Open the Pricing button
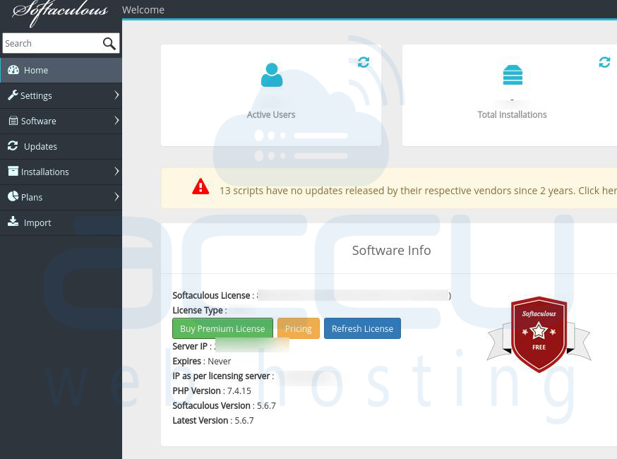 point(299,328)
